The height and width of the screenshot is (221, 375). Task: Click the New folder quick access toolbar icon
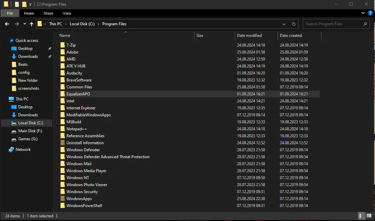(x=24, y=4)
